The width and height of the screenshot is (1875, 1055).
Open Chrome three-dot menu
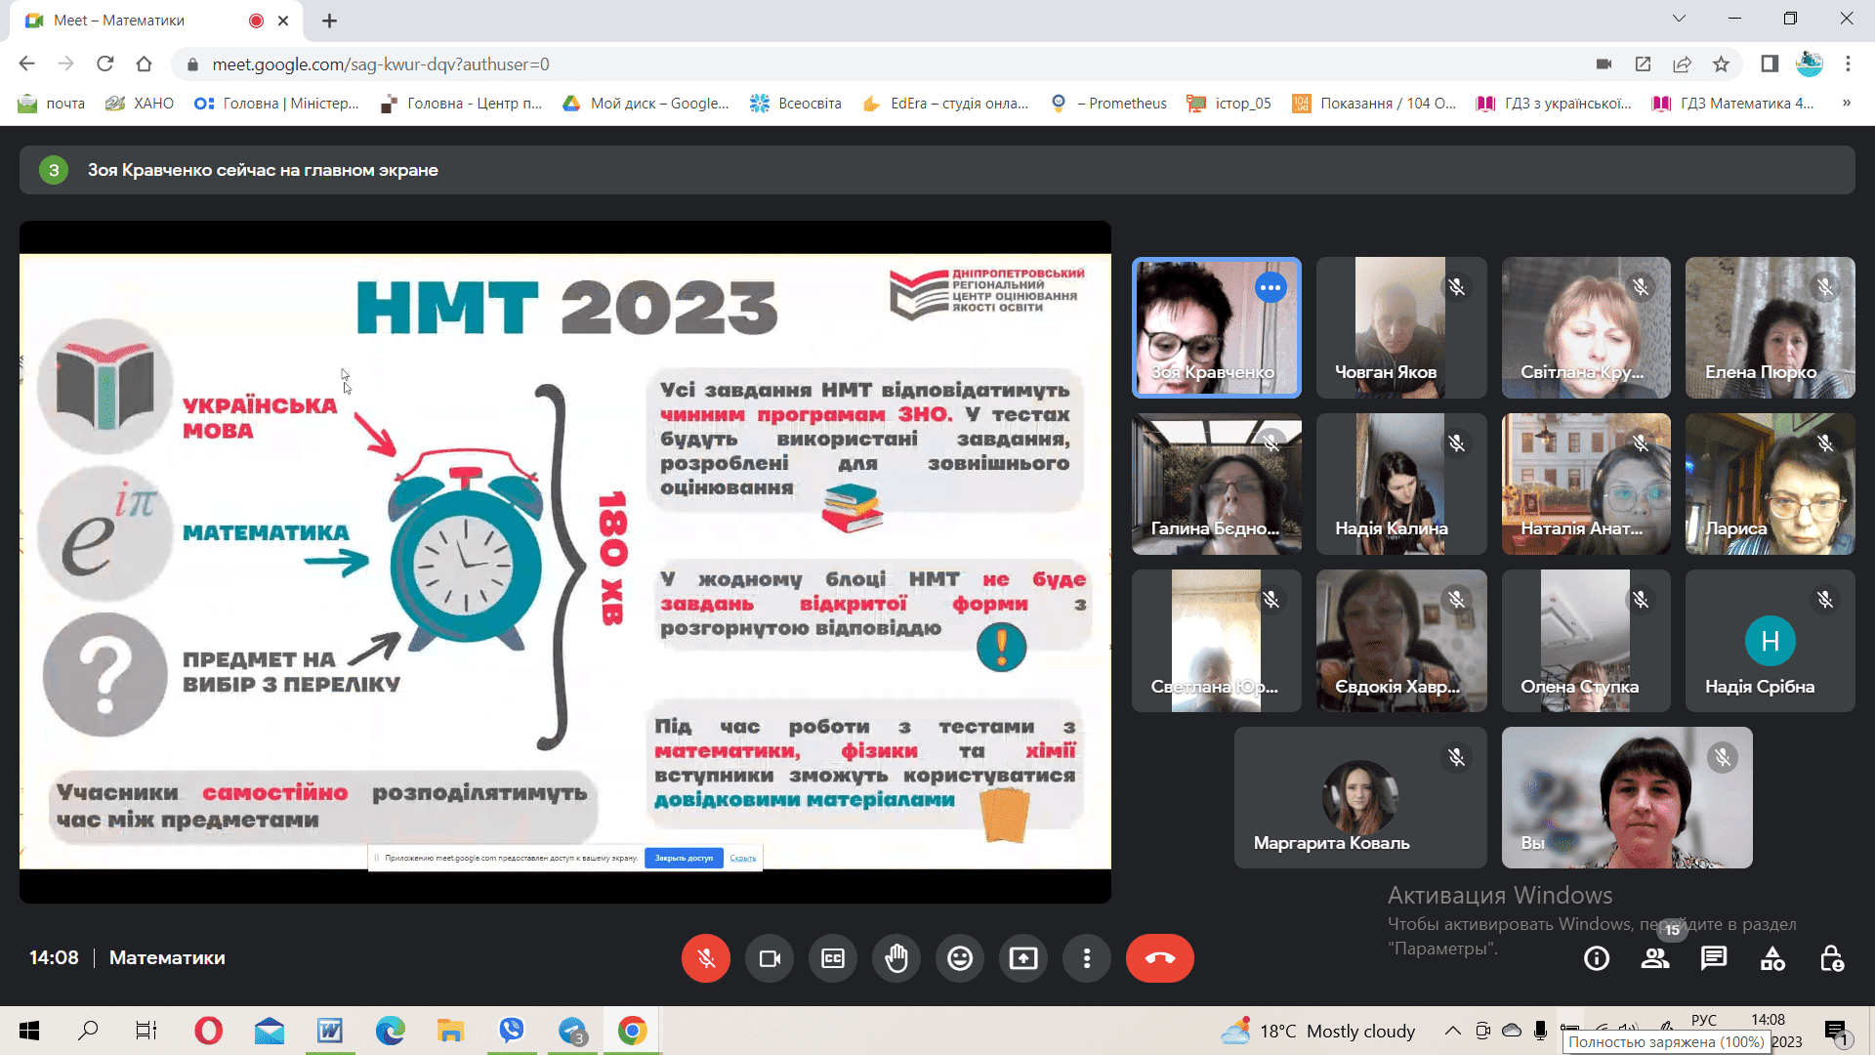(x=1848, y=64)
